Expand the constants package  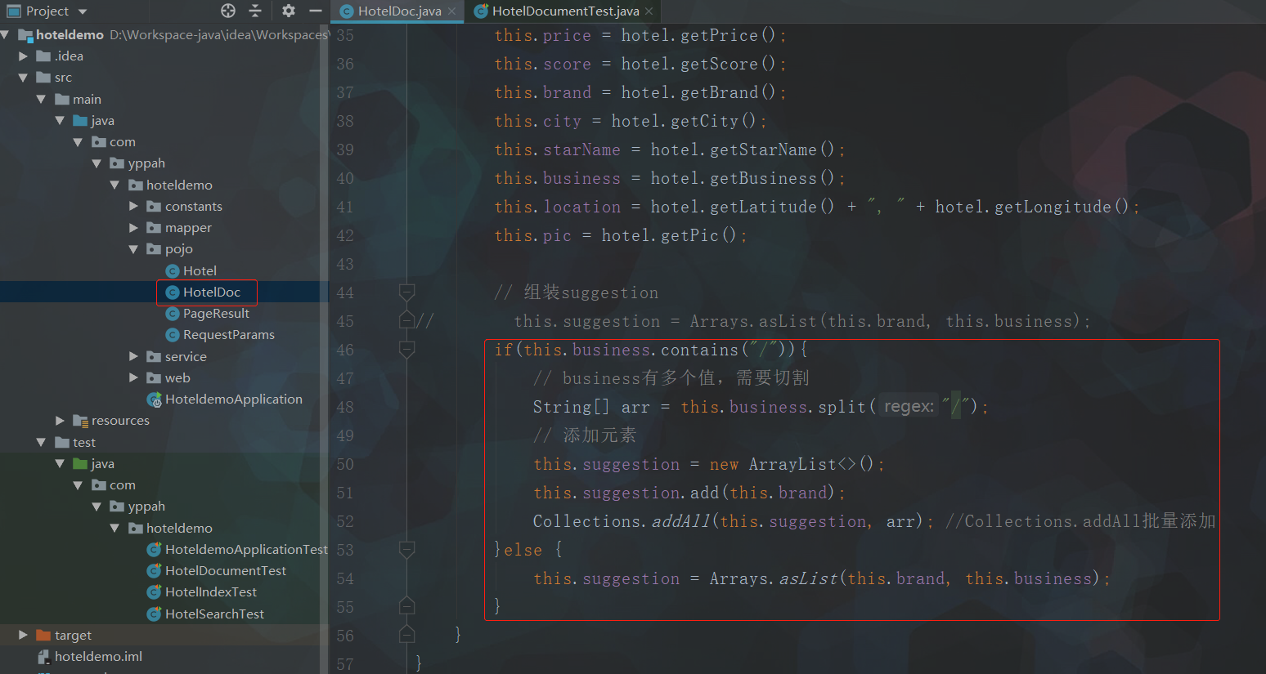133,207
